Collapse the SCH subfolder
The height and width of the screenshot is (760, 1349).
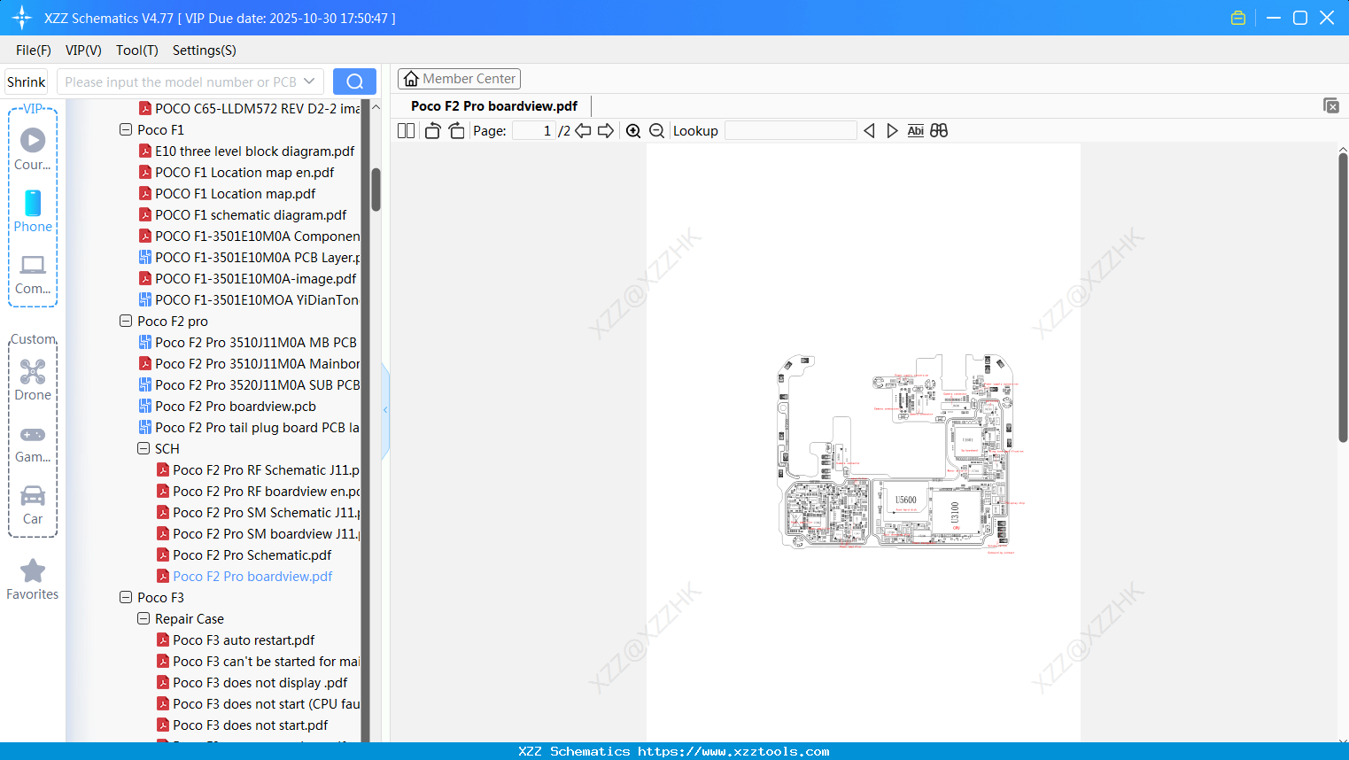[143, 449]
